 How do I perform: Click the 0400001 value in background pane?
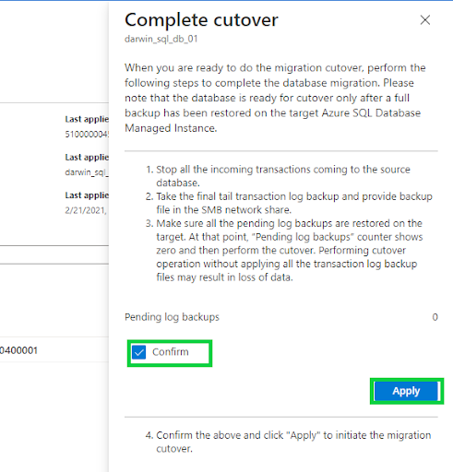pos(18,350)
